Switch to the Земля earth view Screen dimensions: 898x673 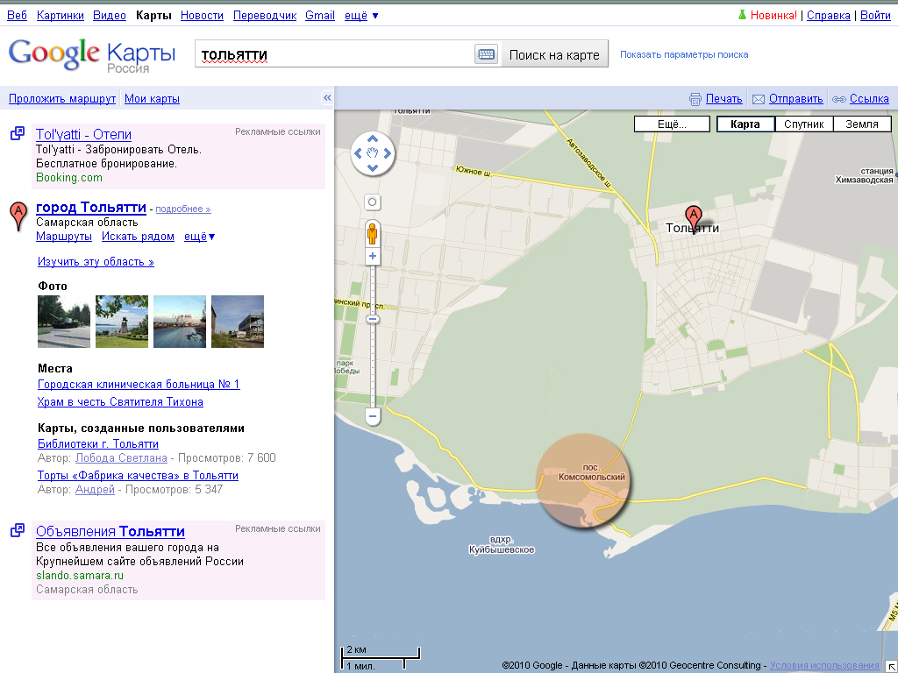(862, 124)
